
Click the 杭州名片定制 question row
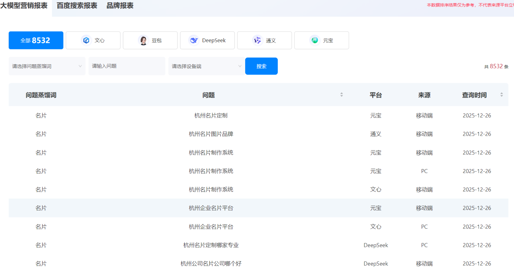[x=211, y=115]
